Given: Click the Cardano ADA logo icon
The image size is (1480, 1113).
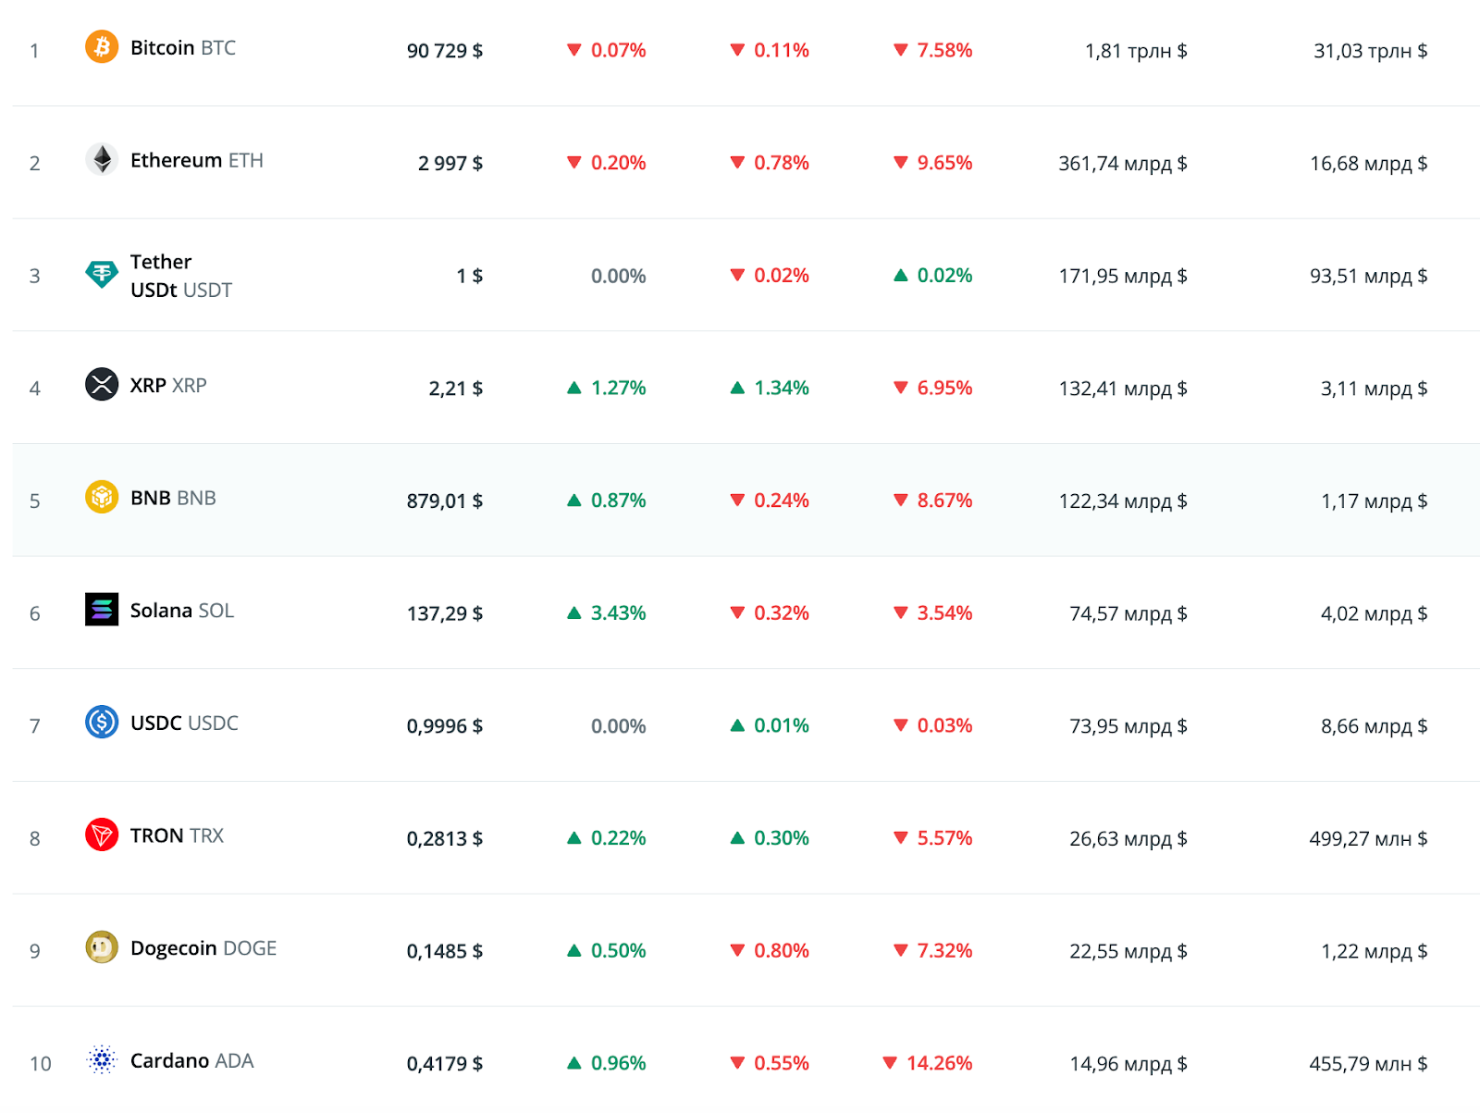Looking at the screenshot, I should (x=102, y=1060).
